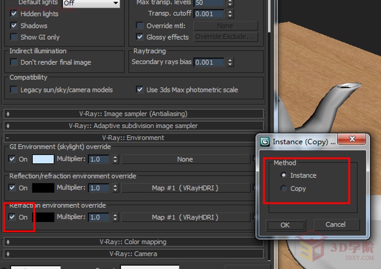Image resolution: width=381 pixels, height=269 pixels.
Task: Enable Legacy sun/sky/camera models
Action: [x=14, y=90]
